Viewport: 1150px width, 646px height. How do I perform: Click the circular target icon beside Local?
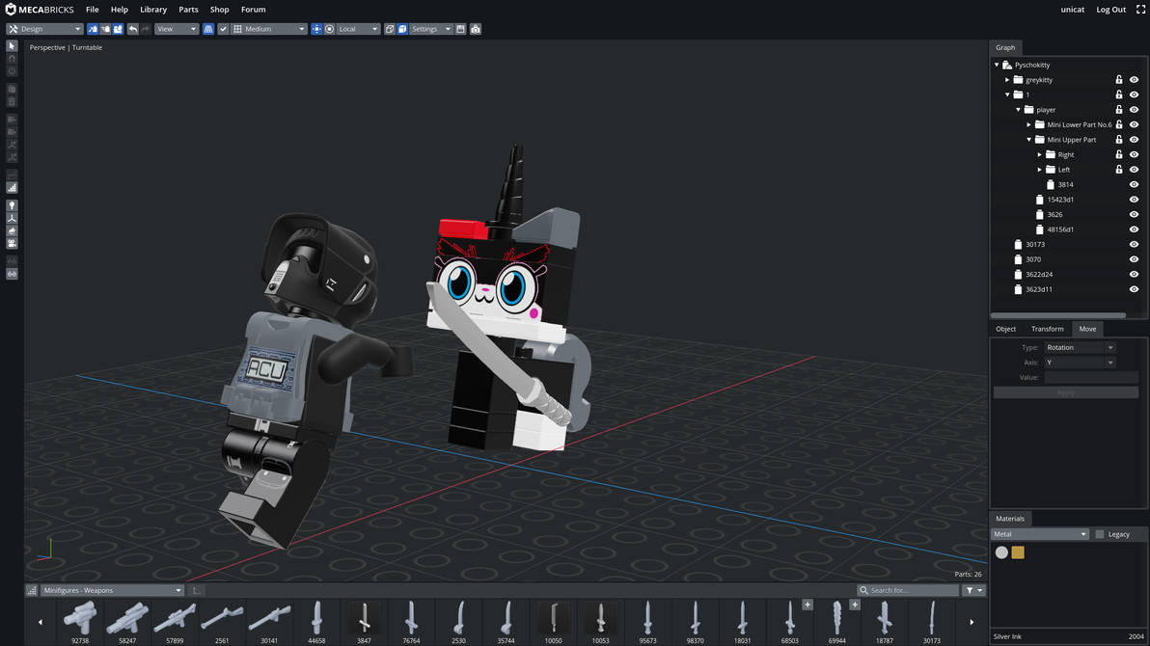click(x=329, y=29)
